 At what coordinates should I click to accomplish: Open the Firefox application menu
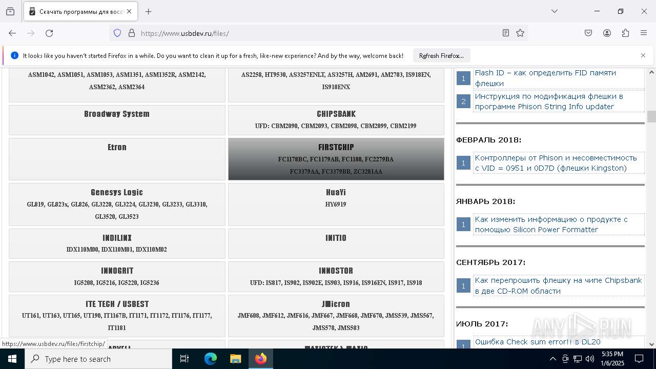tap(644, 33)
